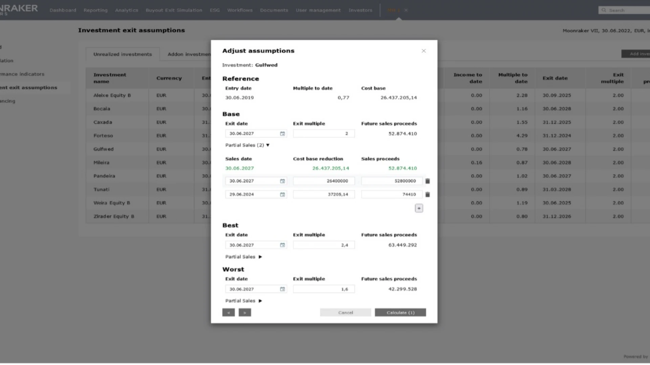The width and height of the screenshot is (650, 365).
Task: Go to next investment arrow button
Action: point(245,313)
